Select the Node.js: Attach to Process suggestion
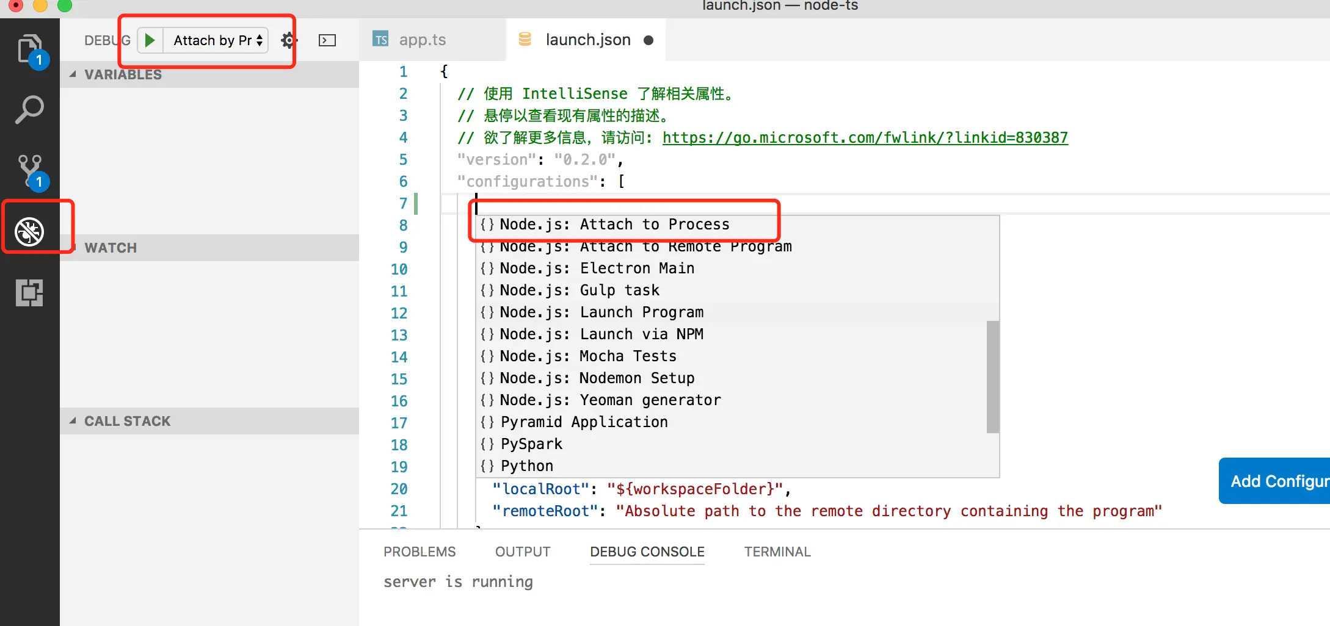 pyautogui.click(x=737, y=225)
